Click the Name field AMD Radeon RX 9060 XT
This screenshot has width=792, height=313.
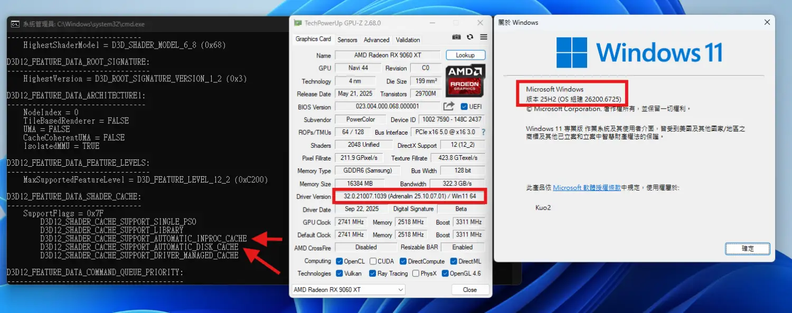pos(388,55)
